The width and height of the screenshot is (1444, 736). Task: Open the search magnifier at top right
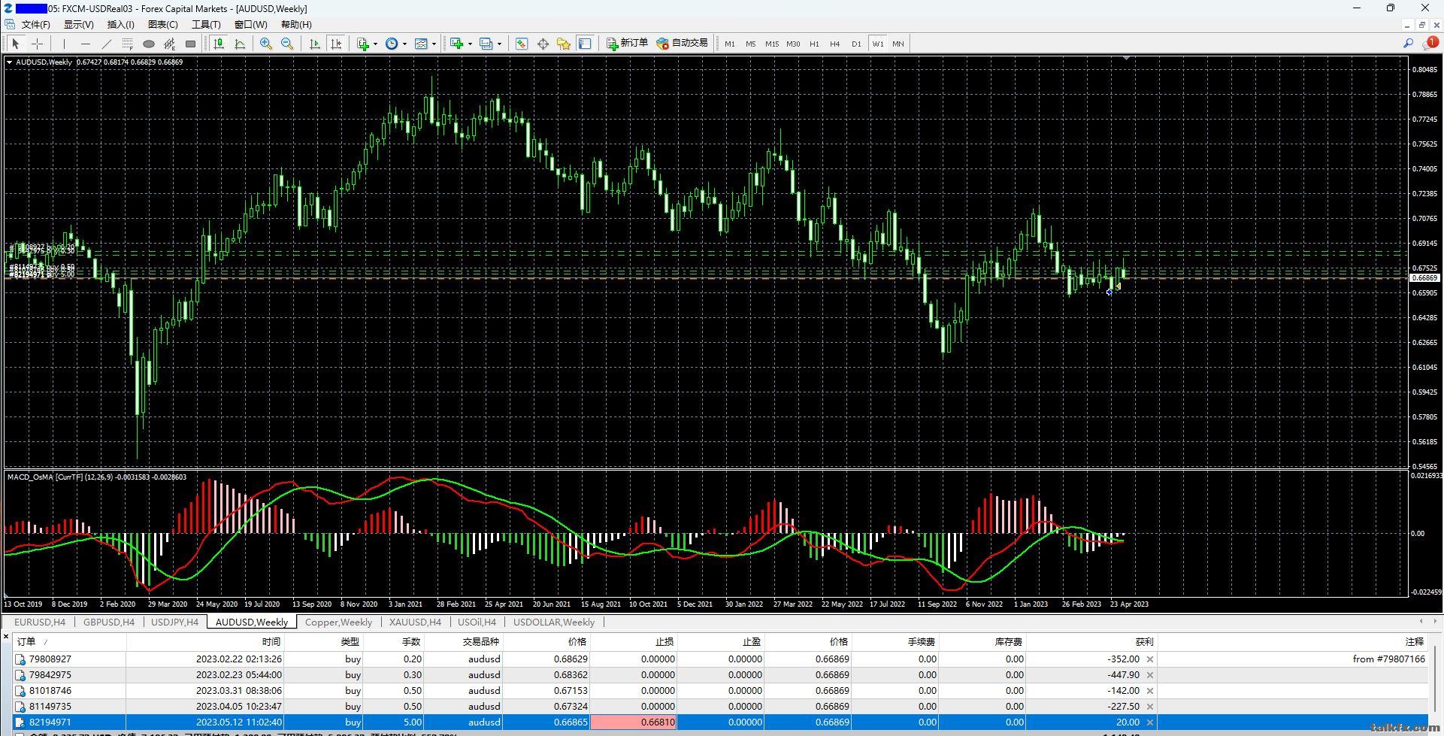coord(1408,44)
